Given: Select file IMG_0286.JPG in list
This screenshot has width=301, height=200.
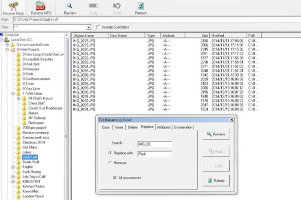Looking at the screenshot, I should (84, 75).
